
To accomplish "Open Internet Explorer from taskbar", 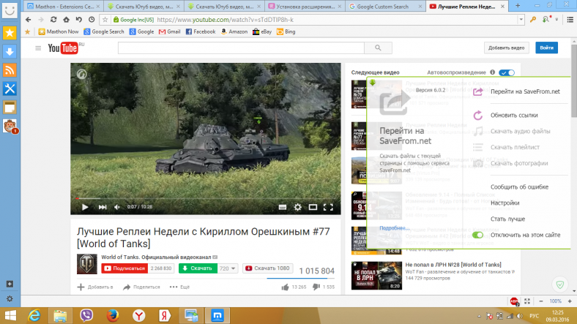I will (34, 315).
